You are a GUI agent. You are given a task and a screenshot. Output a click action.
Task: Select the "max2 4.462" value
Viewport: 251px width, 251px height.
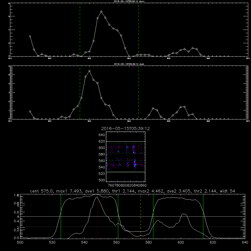[151, 191]
